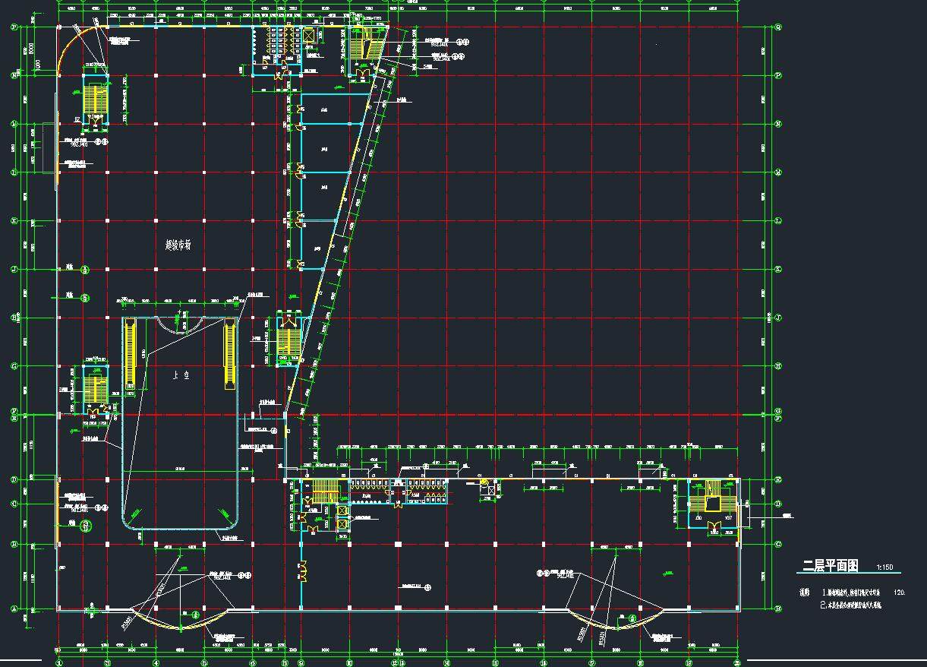Image resolution: width=927 pixels, height=667 pixels.
Task: Click the square-well staircase at far east
Action: tap(711, 501)
